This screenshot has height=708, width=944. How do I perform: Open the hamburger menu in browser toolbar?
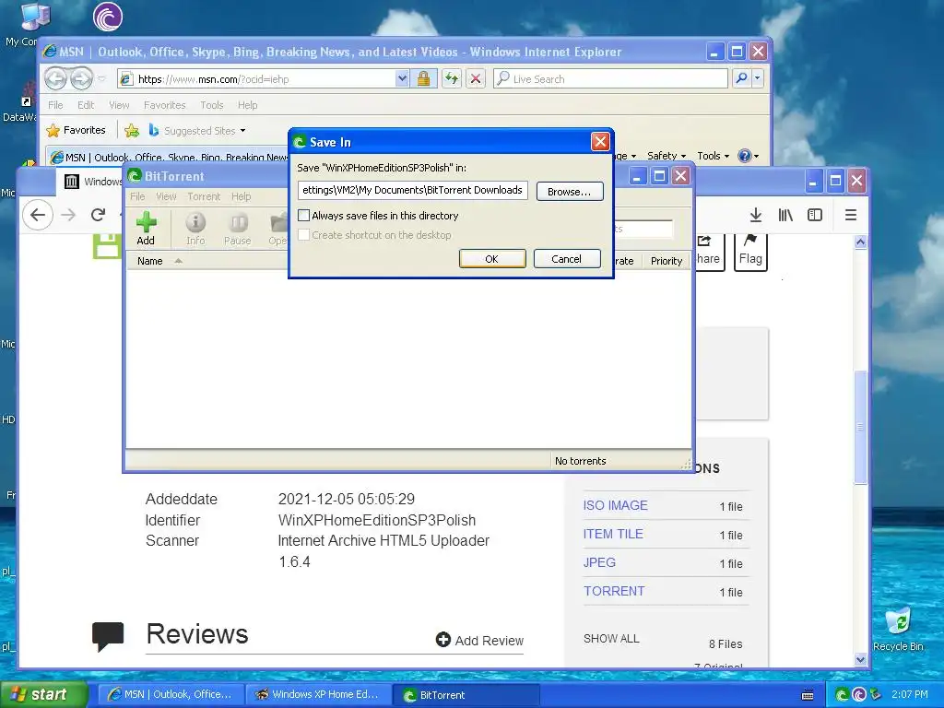point(851,215)
